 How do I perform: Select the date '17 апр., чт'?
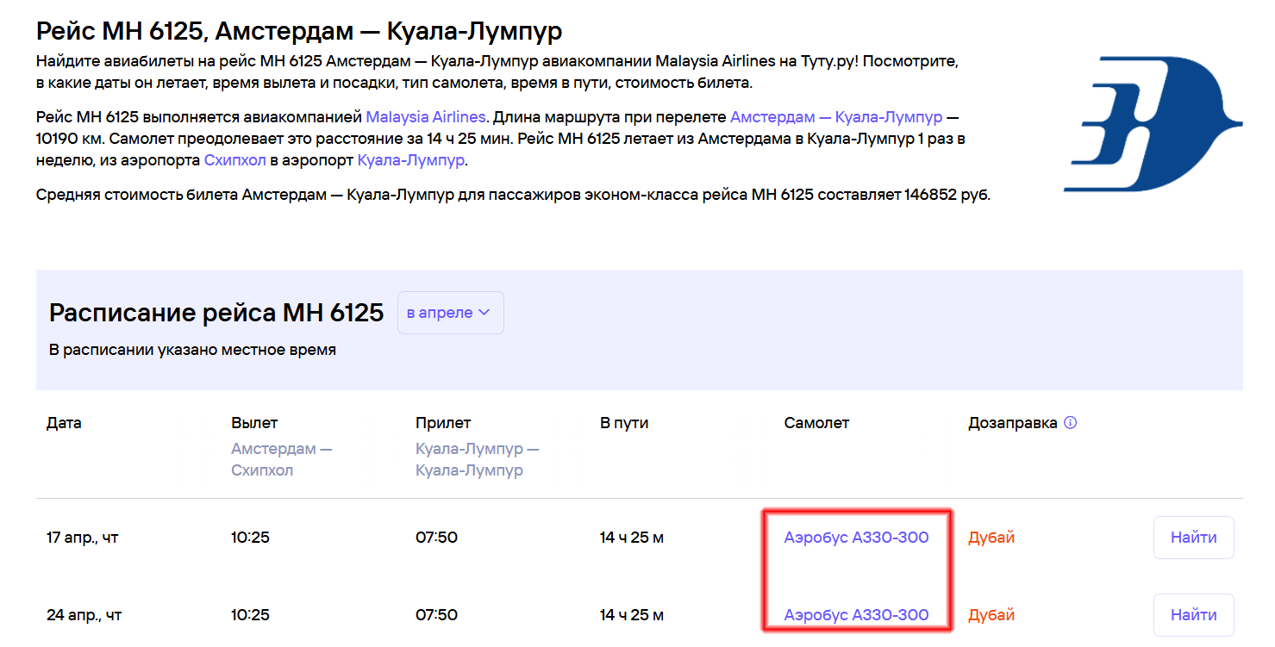83,538
